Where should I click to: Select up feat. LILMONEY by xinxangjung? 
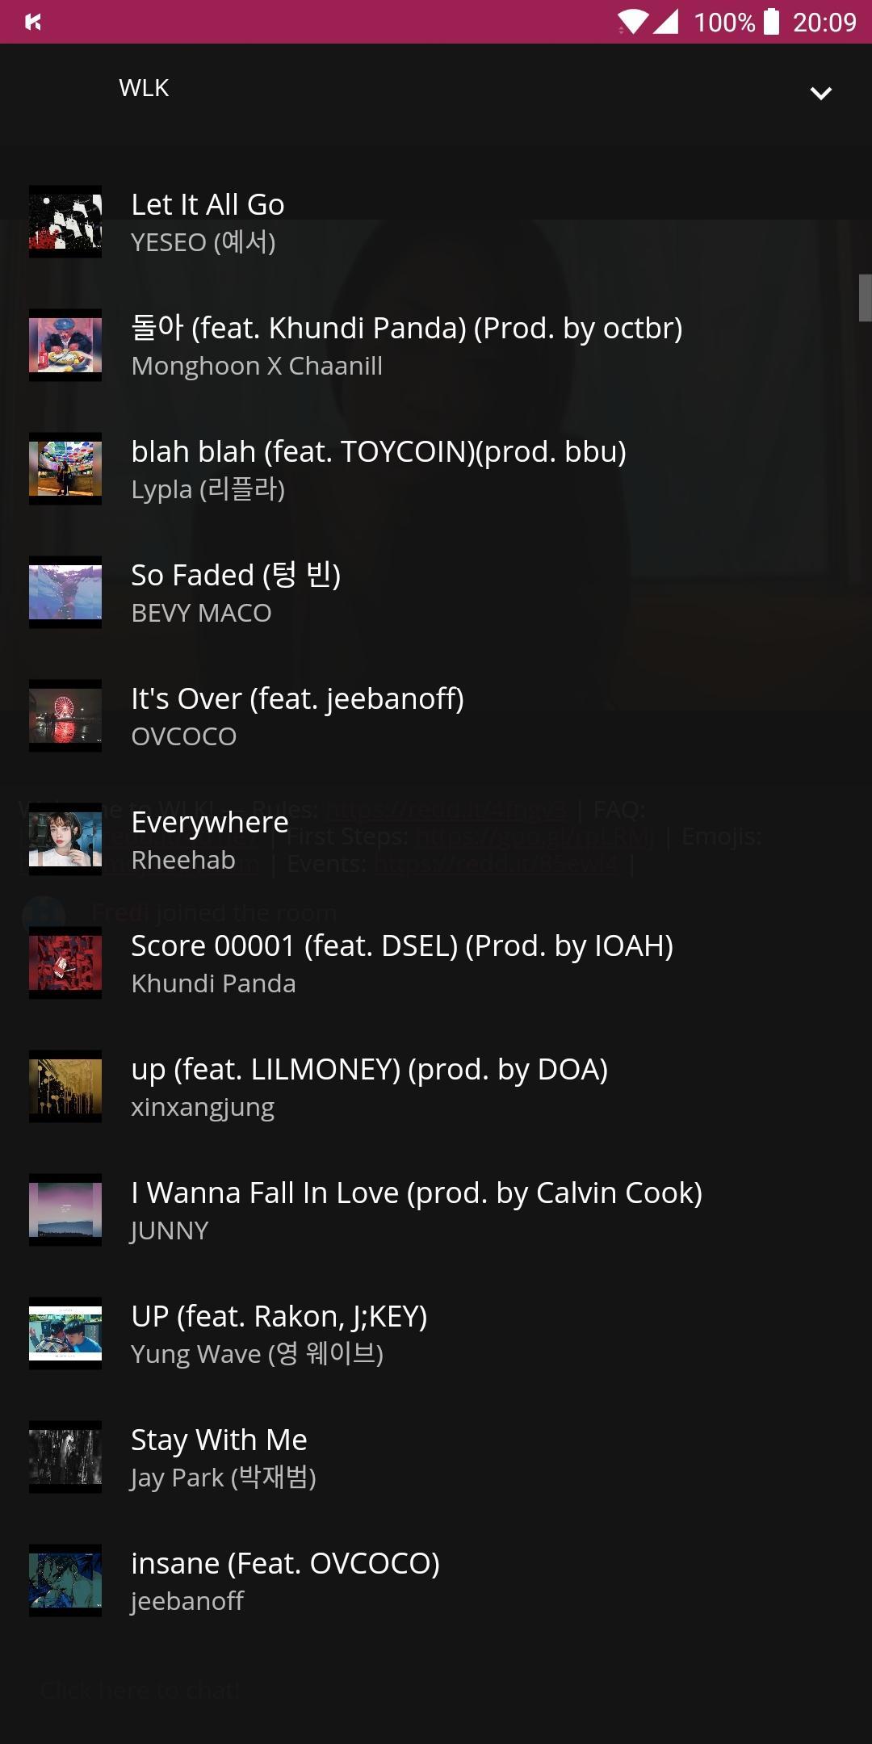click(436, 1086)
